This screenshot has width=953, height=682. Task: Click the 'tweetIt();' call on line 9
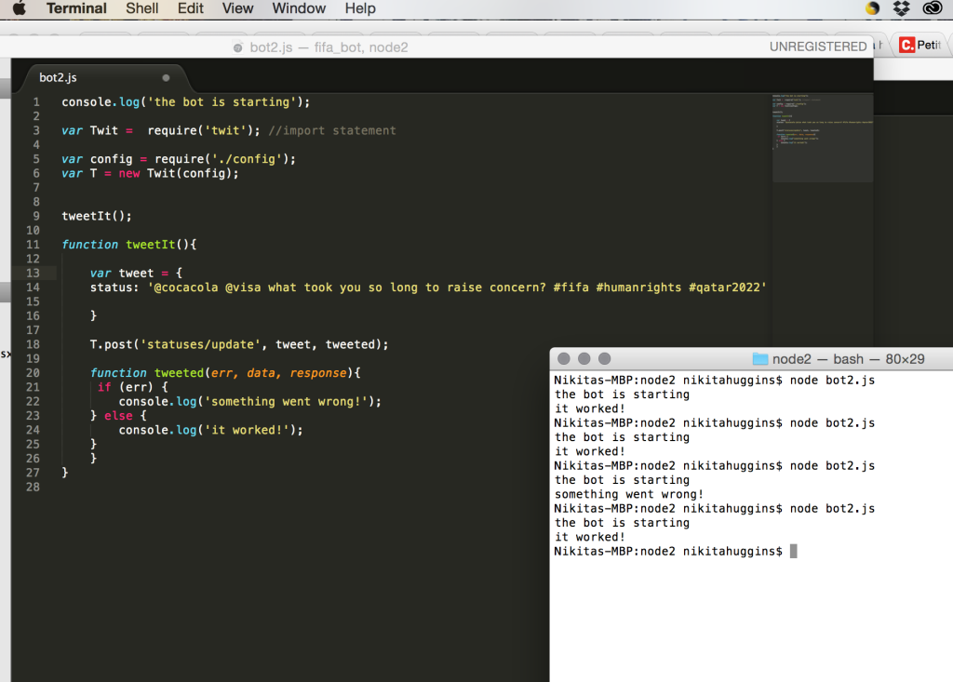click(97, 217)
